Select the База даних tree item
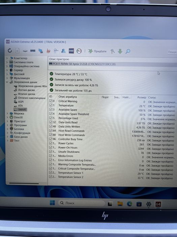Viewport: 177px width, 237px height. [21, 137]
